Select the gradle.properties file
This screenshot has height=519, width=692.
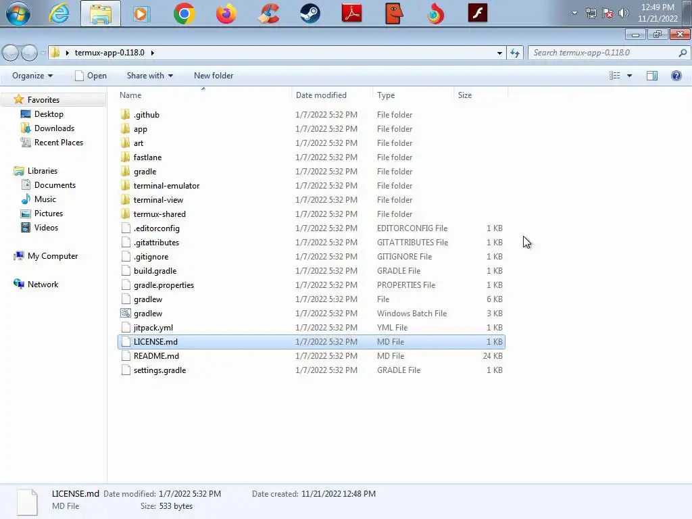311,285
